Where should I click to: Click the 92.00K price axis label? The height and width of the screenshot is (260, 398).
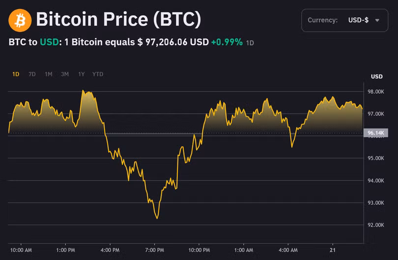point(376,225)
